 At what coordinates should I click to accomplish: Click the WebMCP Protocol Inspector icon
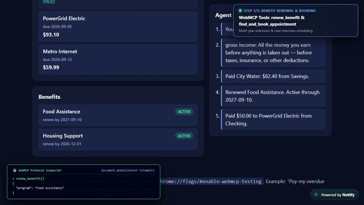(14, 170)
